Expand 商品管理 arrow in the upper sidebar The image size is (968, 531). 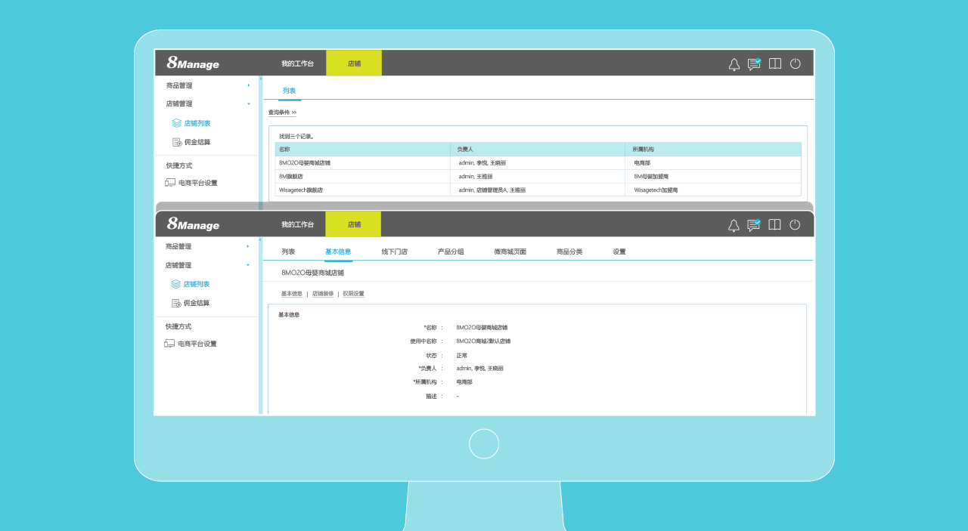coord(248,85)
